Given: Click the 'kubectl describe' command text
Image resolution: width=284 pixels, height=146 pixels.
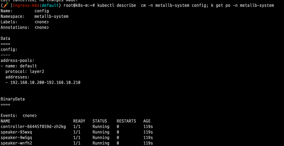Looking at the screenshot, I should pos(117,6).
